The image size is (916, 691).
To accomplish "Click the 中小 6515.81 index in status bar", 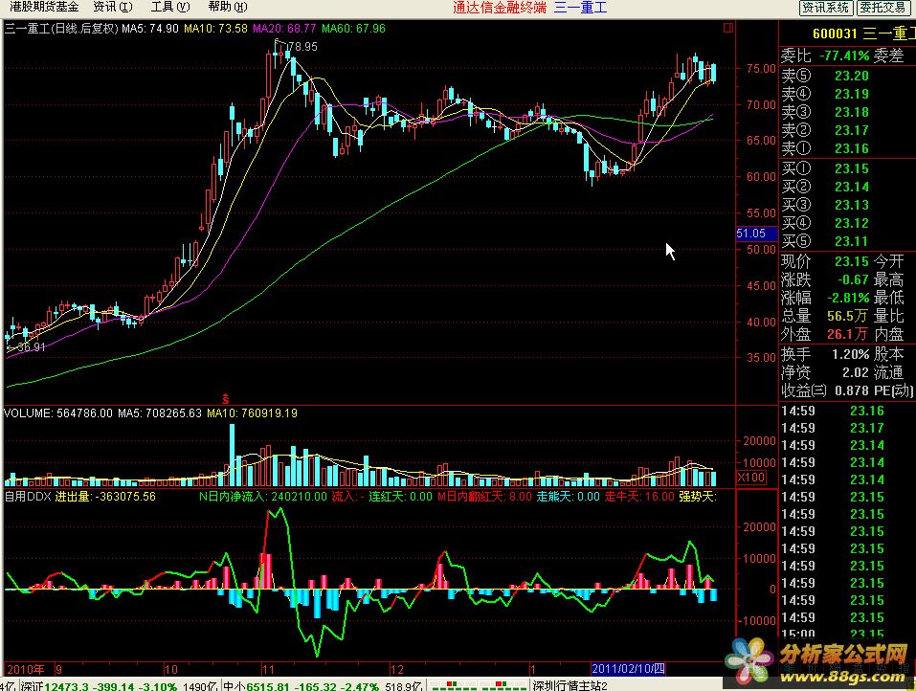I will click(301, 686).
